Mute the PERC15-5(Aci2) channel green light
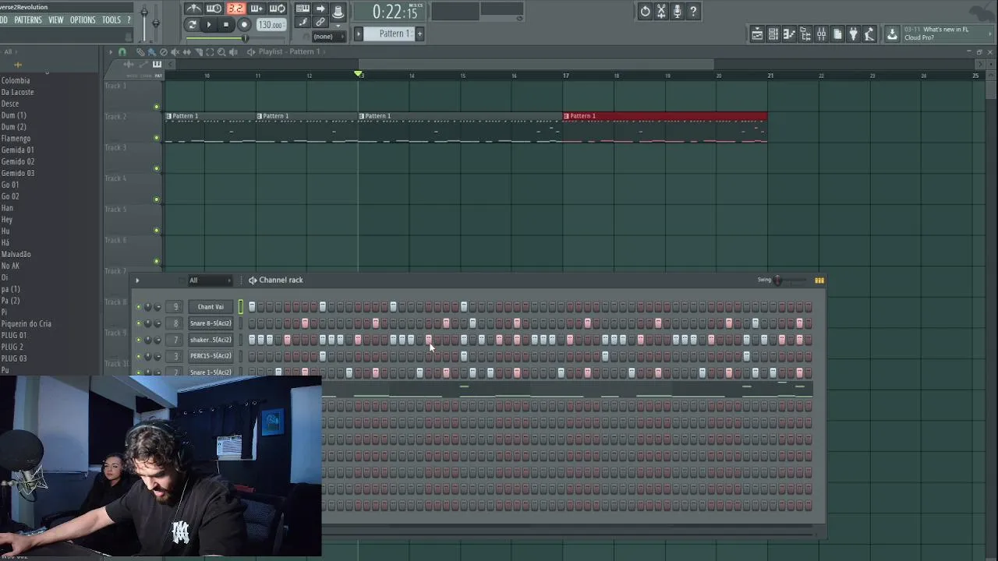Image resolution: width=998 pixels, height=561 pixels. tap(139, 356)
